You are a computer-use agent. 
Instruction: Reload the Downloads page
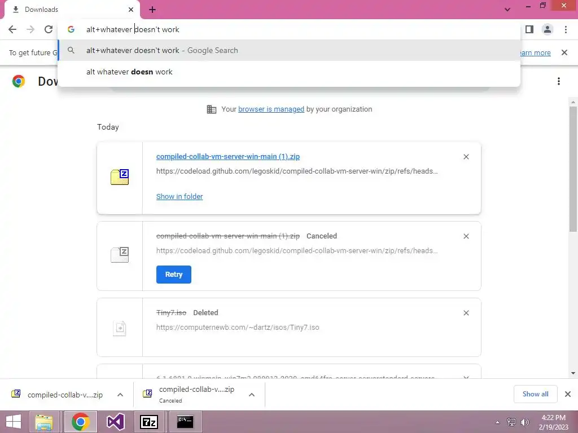click(x=49, y=29)
